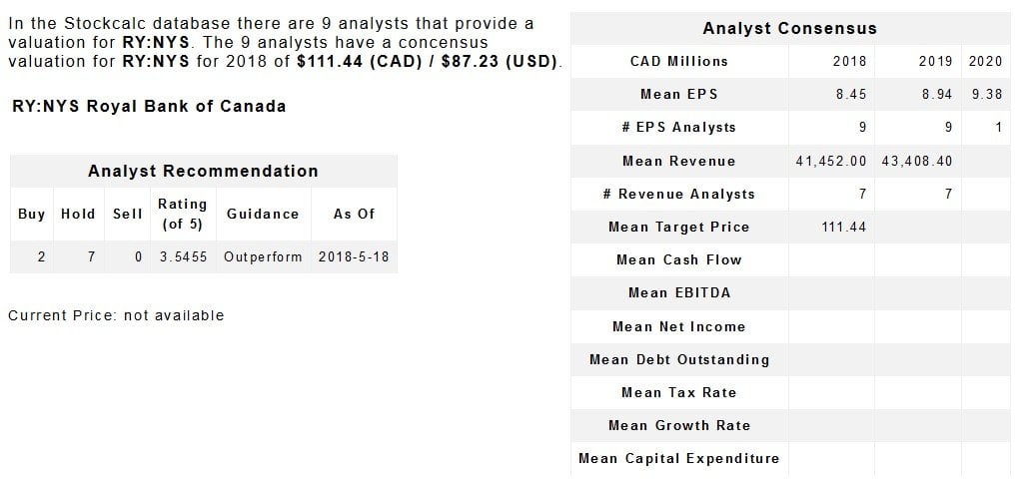
Task: Click the 2018-5-18 As Of date
Action: 354,256
